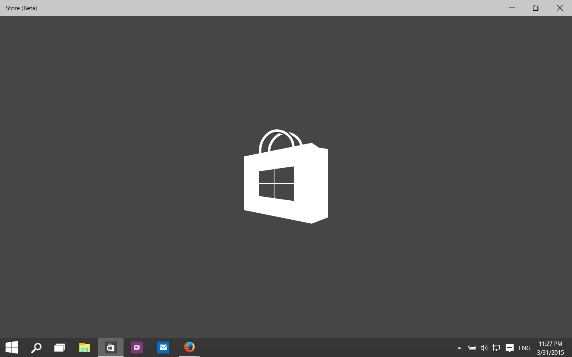Select the Store app taskbar icon
Viewport: 572px width, 357px height.
pos(111,347)
